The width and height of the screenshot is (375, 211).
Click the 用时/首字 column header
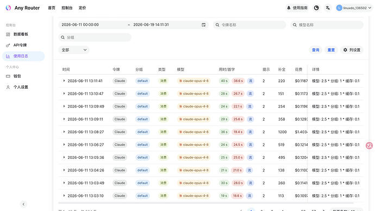click(227, 70)
